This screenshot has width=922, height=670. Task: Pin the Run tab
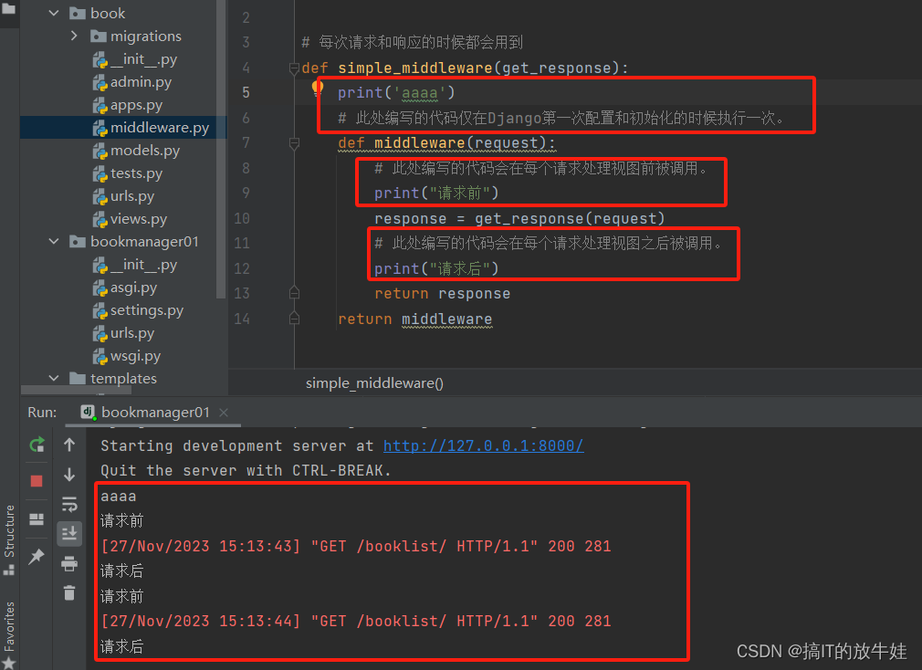point(37,556)
